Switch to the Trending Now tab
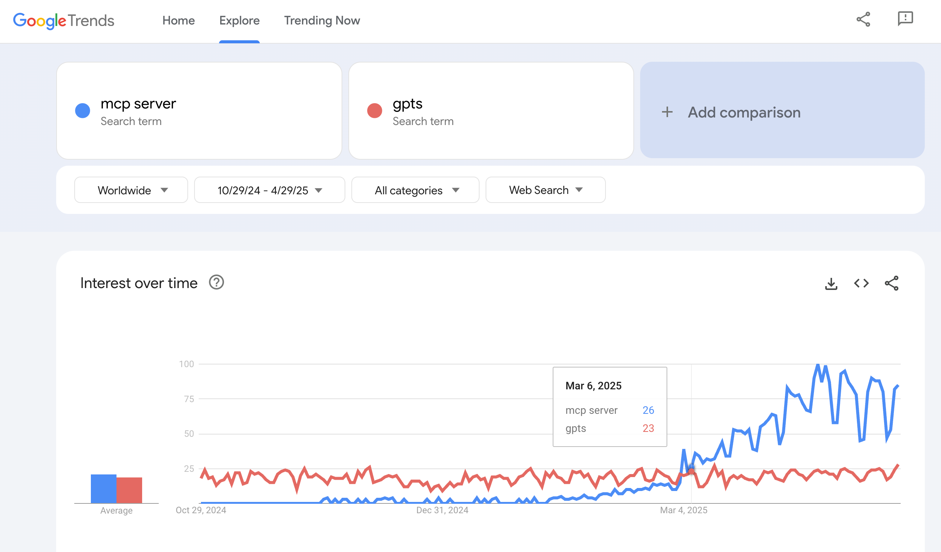Image resolution: width=941 pixels, height=552 pixels. tap(322, 20)
